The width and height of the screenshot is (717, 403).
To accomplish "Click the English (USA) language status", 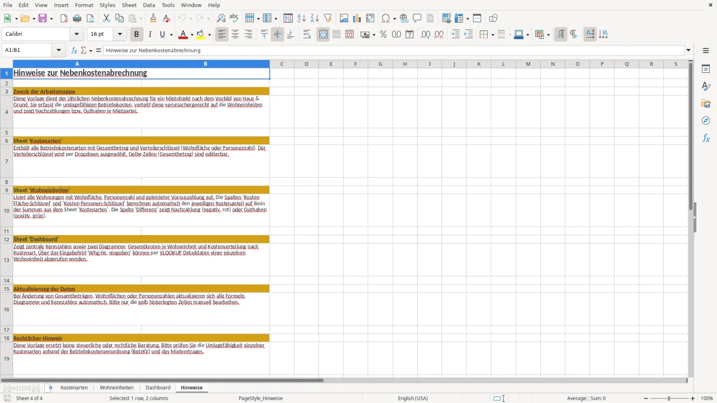I will 413,398.
